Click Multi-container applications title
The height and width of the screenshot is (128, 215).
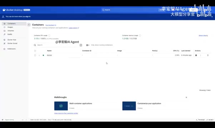pos(81,103)
